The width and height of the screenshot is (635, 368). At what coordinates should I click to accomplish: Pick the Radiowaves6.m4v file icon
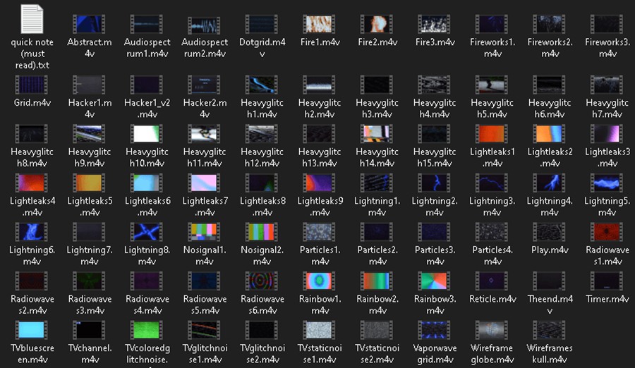(262, 281)
